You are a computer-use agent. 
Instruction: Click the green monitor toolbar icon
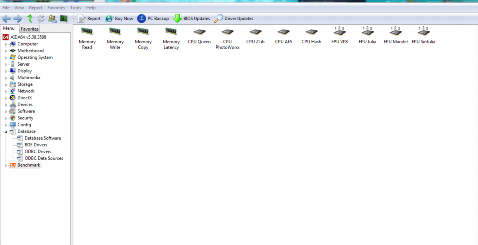tap(64, 18)
